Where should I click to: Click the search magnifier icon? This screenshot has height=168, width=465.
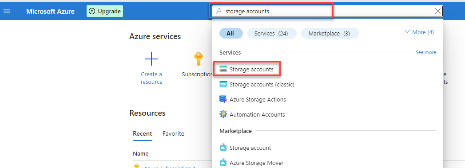click(219, 11)
